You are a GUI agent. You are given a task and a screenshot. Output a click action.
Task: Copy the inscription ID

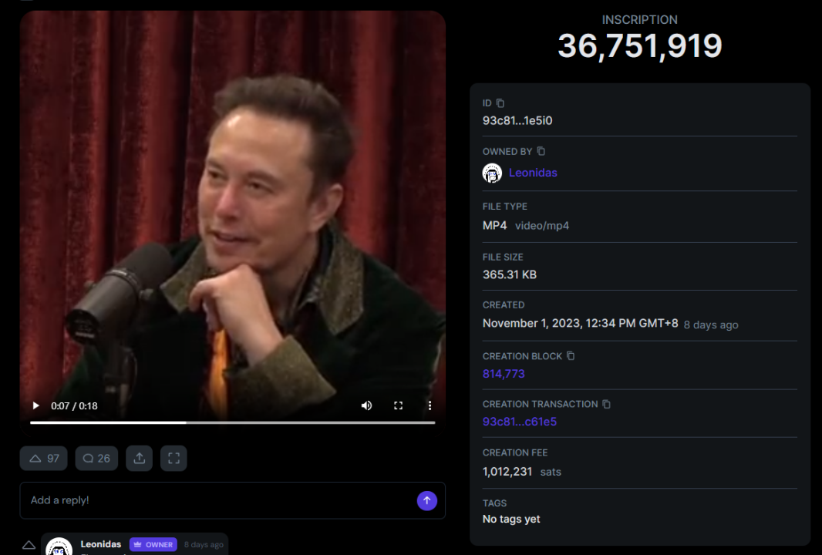(500, 103)
